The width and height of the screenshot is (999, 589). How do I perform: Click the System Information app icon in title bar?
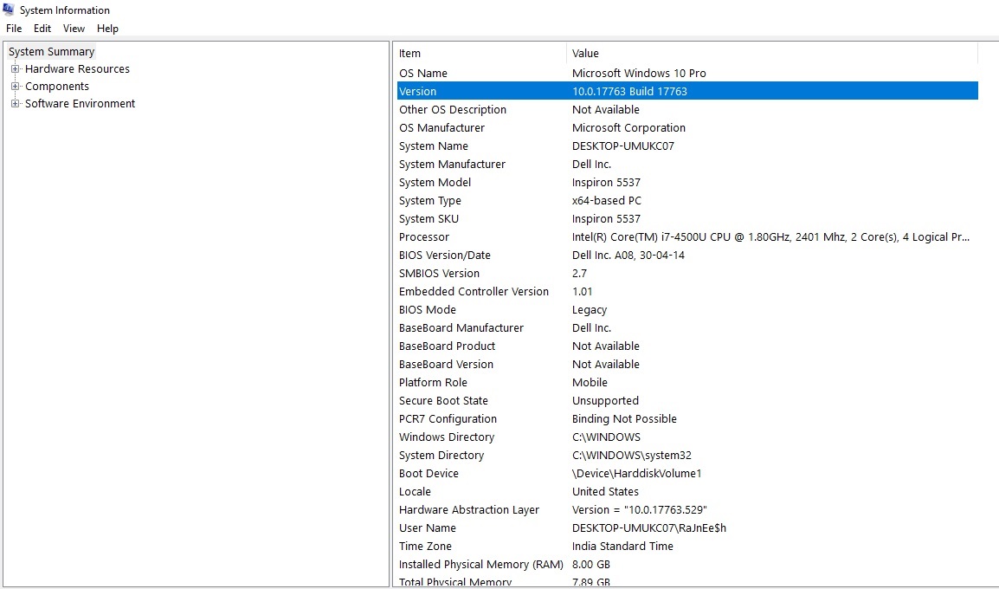9,10
